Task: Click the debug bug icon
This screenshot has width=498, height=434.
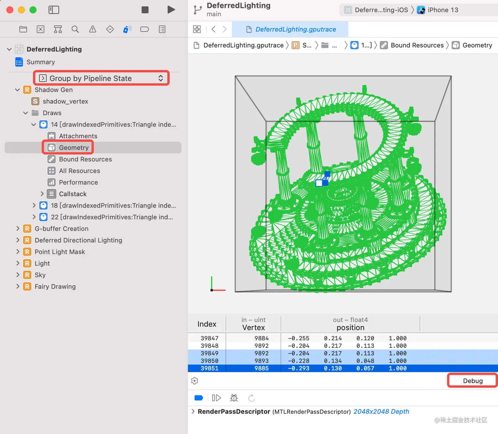Action: click(x=234, y=398)
